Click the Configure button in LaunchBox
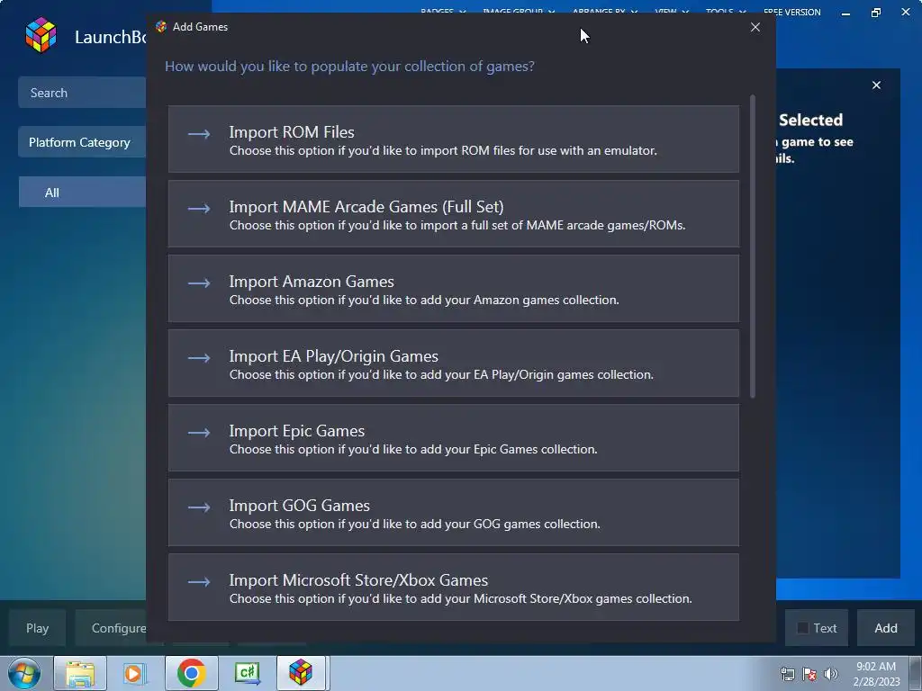 click(111, 628)
